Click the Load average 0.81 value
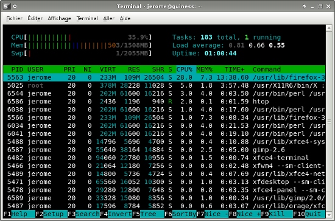This screenshot has height=221, width=335. [236, 45]
